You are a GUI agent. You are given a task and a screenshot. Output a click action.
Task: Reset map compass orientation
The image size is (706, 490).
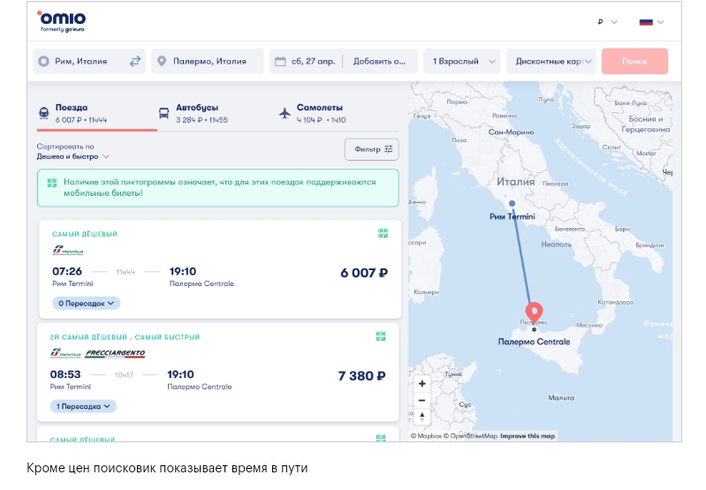(422, 417)
